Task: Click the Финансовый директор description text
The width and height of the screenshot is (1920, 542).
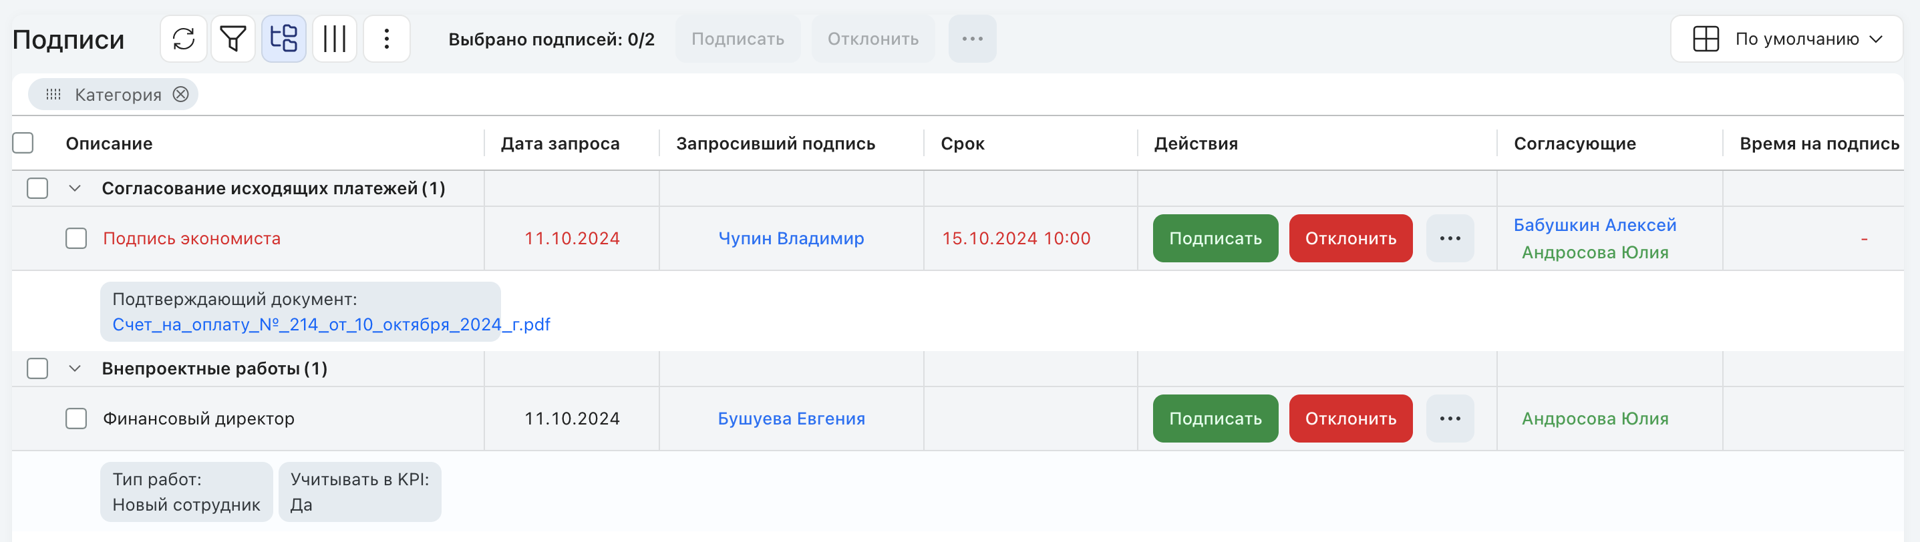Action: (x=198, y=419)
